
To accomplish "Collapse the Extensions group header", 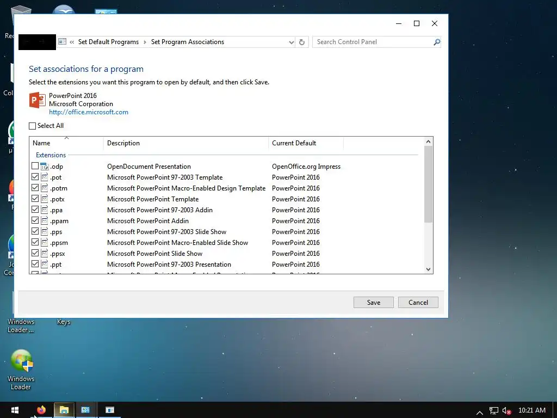I will [51, 155].
